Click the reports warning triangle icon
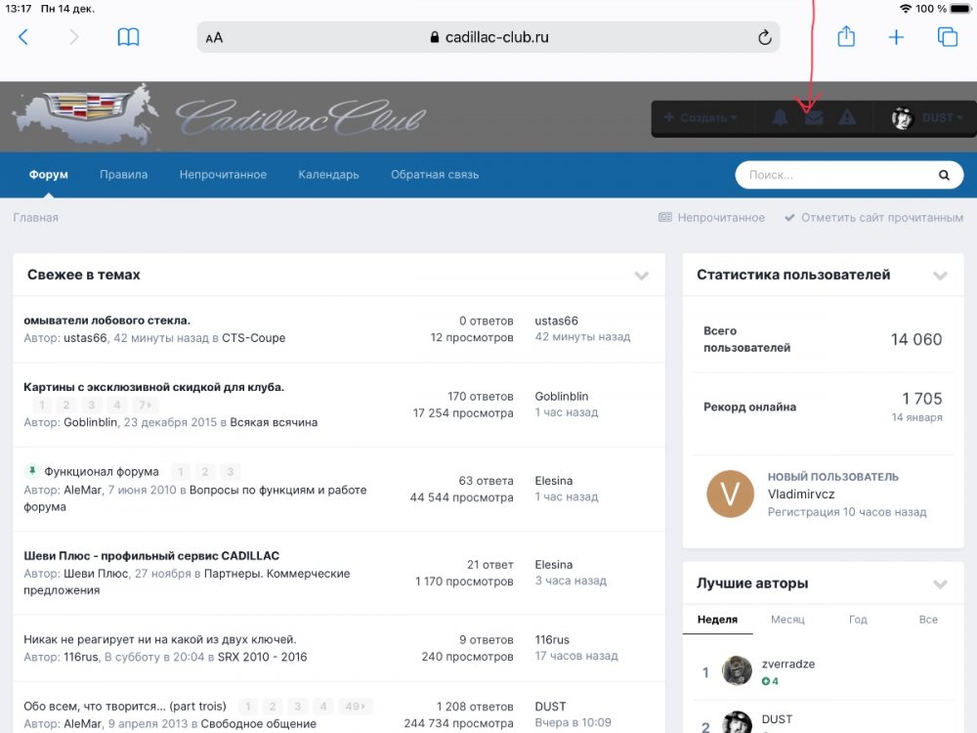 (x=847, y=118)
